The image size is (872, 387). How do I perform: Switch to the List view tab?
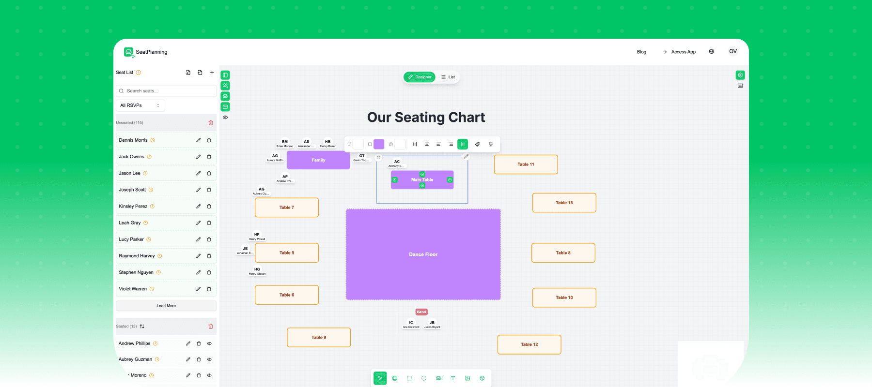click(x=448, y=77)
